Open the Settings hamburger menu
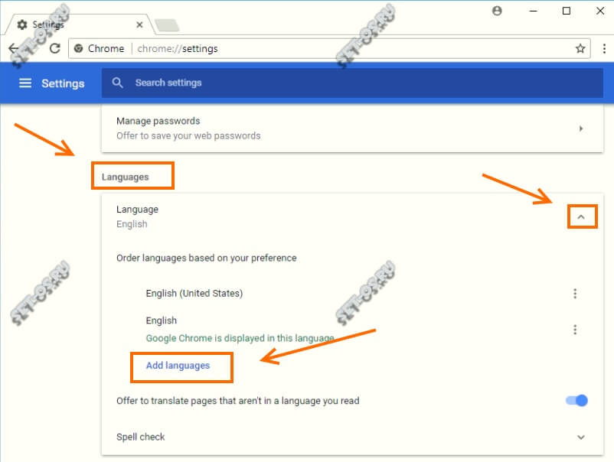 coord(25,83)
